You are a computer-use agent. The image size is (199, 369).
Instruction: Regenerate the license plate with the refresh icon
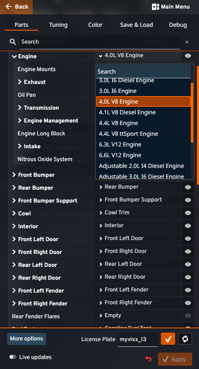click(x=185, y=339)
